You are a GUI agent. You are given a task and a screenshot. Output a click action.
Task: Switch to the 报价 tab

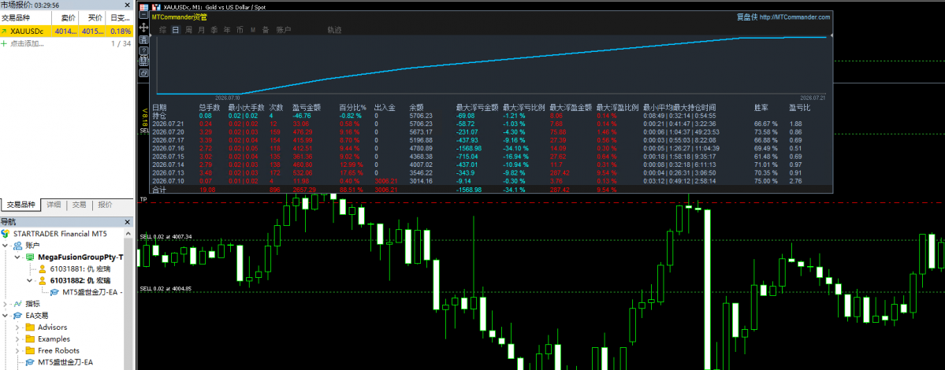tap(105, 205)
